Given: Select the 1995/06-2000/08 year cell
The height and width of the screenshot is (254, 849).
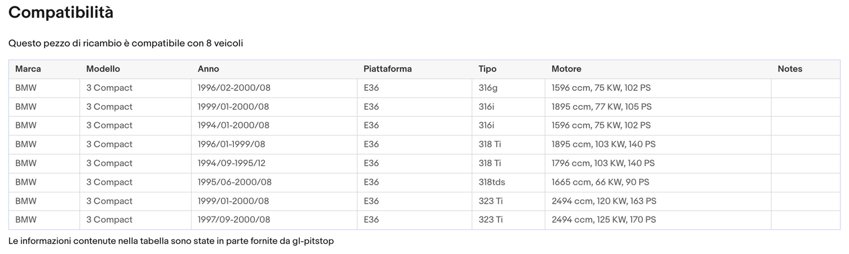Looking at the screenshot, I should click(x=234, y=182).
